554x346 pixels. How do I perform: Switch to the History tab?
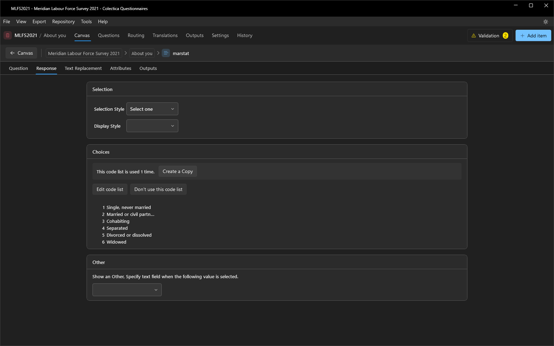tap(245, 35)
